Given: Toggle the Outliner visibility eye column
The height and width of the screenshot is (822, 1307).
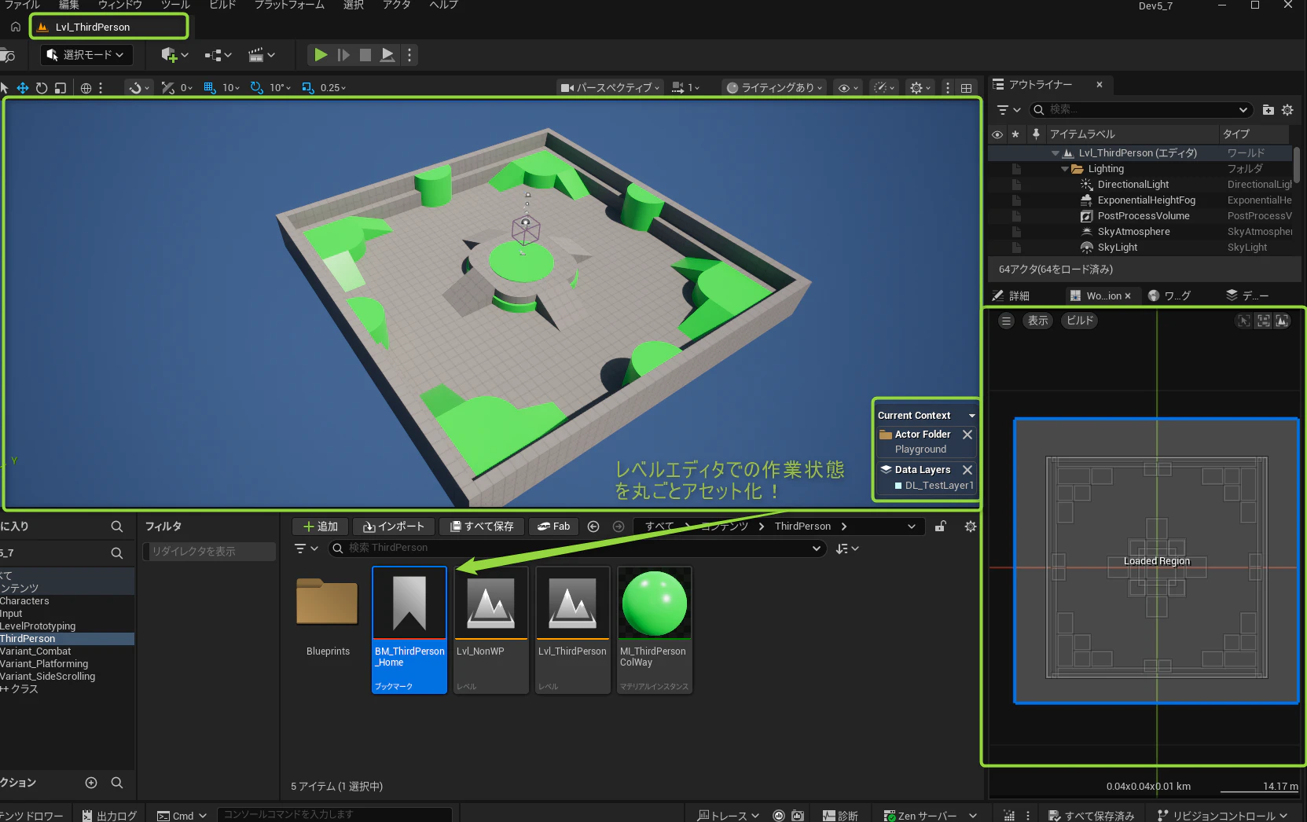Looking at the screenshot, I should tap(997, 134).
